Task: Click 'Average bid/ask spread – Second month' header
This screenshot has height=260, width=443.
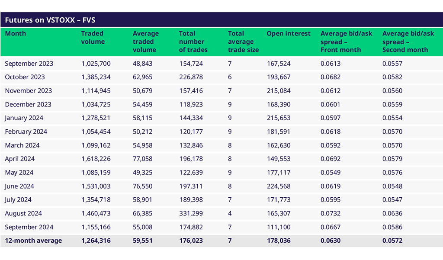Action: [x=408, y=42]
